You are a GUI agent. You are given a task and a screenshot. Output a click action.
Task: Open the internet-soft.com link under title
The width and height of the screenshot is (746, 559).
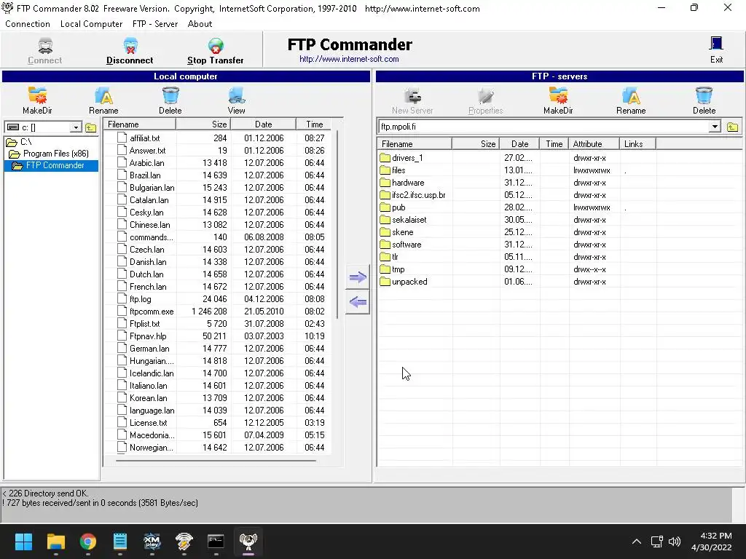point(349,60)
